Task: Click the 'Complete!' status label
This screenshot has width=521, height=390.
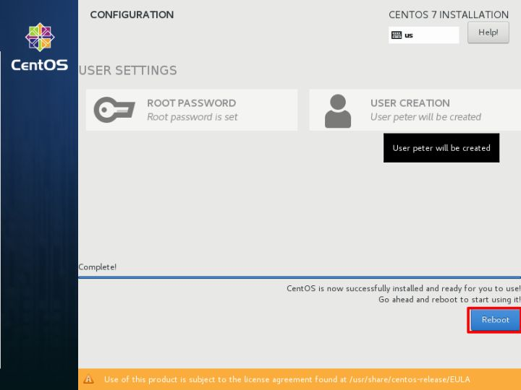Action: (x=98, y=267)
